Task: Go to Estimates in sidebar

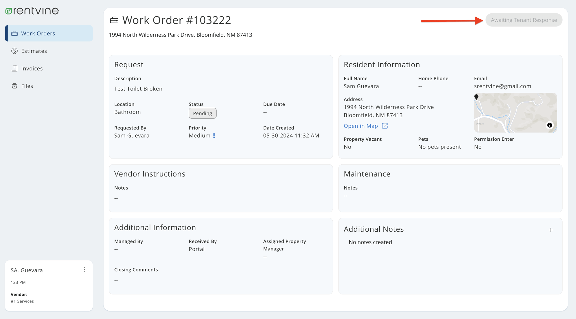Action: click(34, 51)
